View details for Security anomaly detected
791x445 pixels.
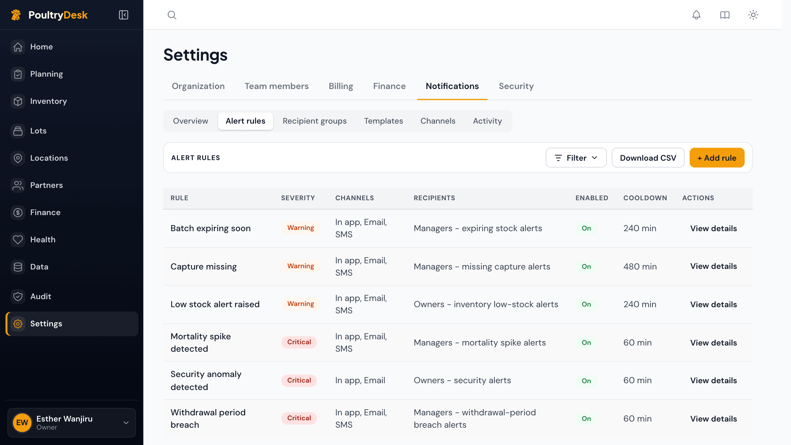[713, 381]
